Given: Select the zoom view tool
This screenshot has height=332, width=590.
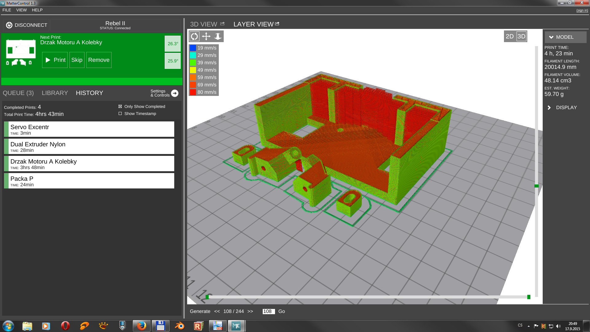Looking at the screenshot, I should [x=218, y=36].
